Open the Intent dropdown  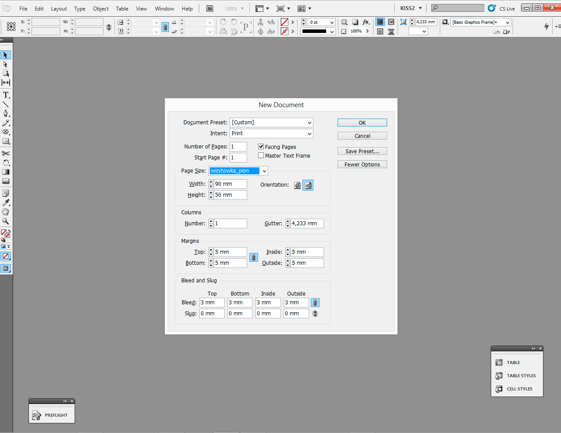click(271, 134)
